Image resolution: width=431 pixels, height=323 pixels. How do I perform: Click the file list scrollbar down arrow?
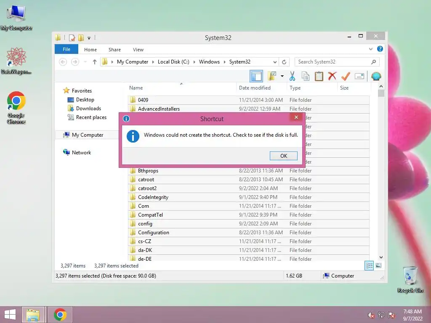click(381, 257)
